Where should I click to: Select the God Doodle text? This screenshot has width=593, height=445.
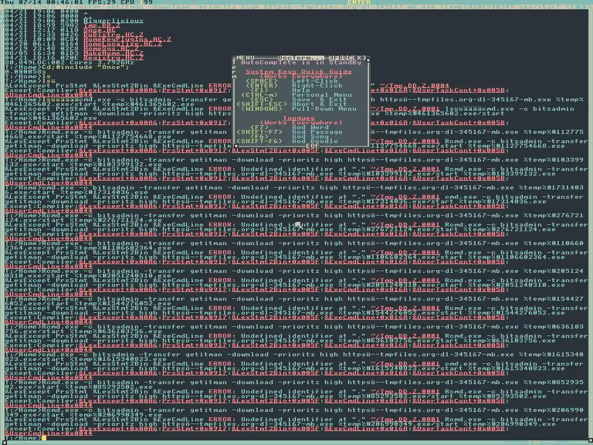(315, 141)
